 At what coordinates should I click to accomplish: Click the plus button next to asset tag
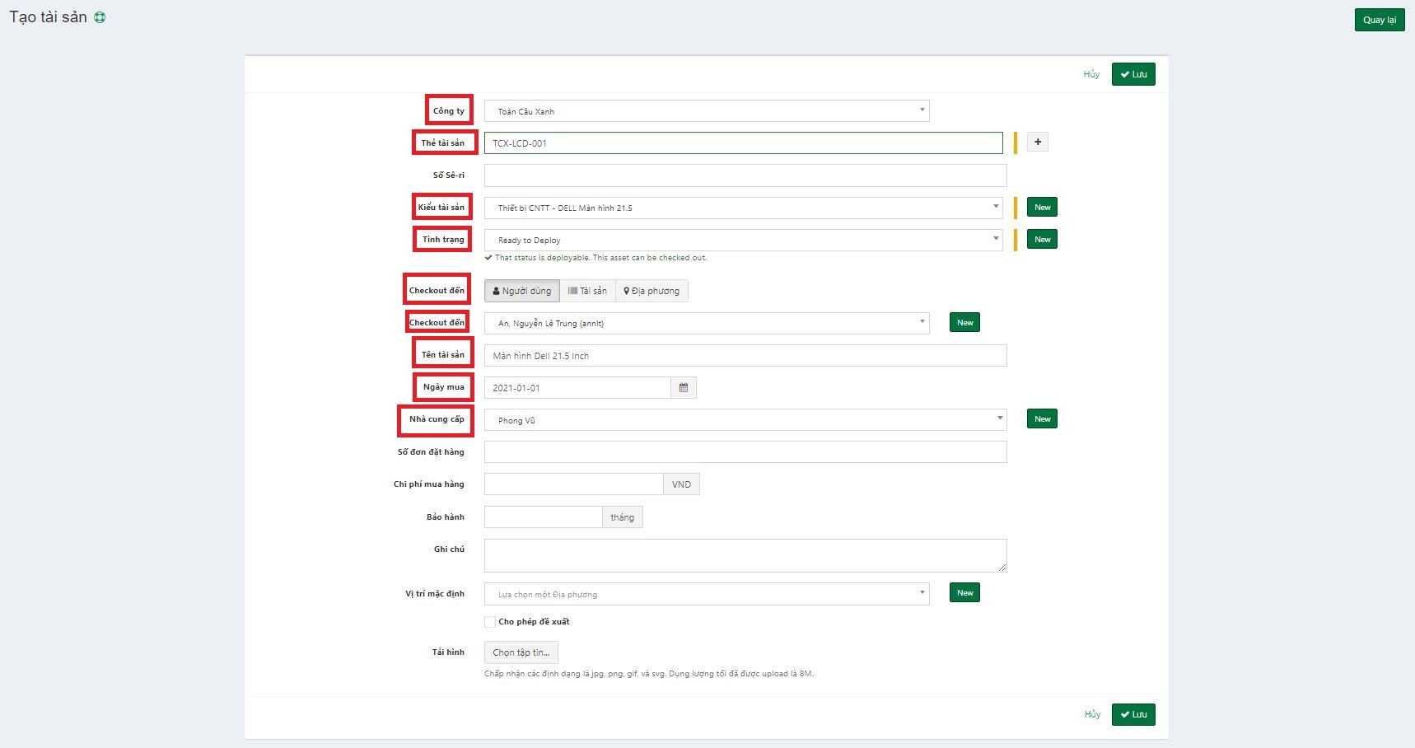coord(1037,143)
